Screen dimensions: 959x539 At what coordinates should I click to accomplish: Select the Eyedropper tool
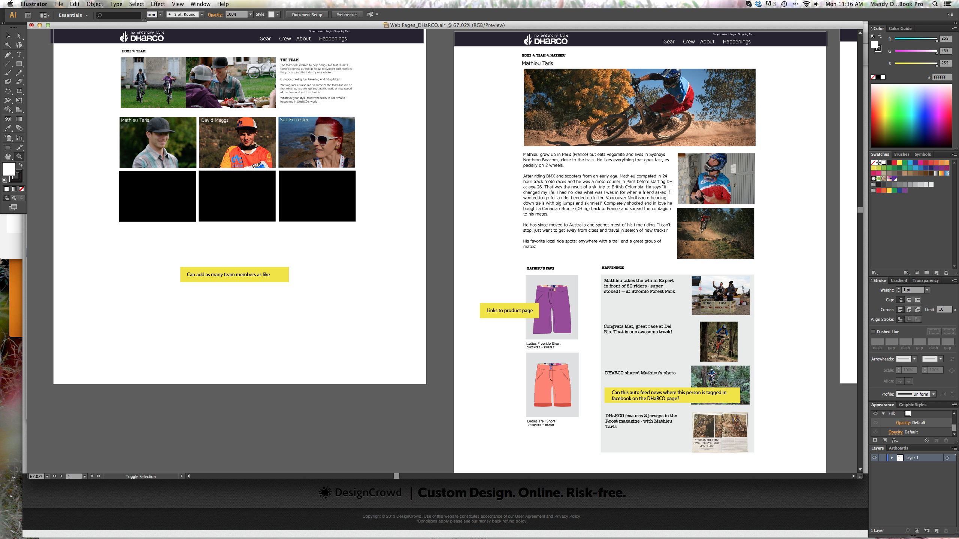coord(7,128)
